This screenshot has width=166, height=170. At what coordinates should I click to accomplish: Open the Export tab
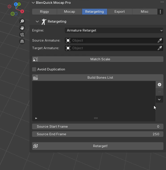pos(120,12)
